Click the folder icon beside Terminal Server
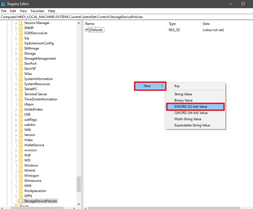This screenshot has width=253, height=209. pos(20,94)
